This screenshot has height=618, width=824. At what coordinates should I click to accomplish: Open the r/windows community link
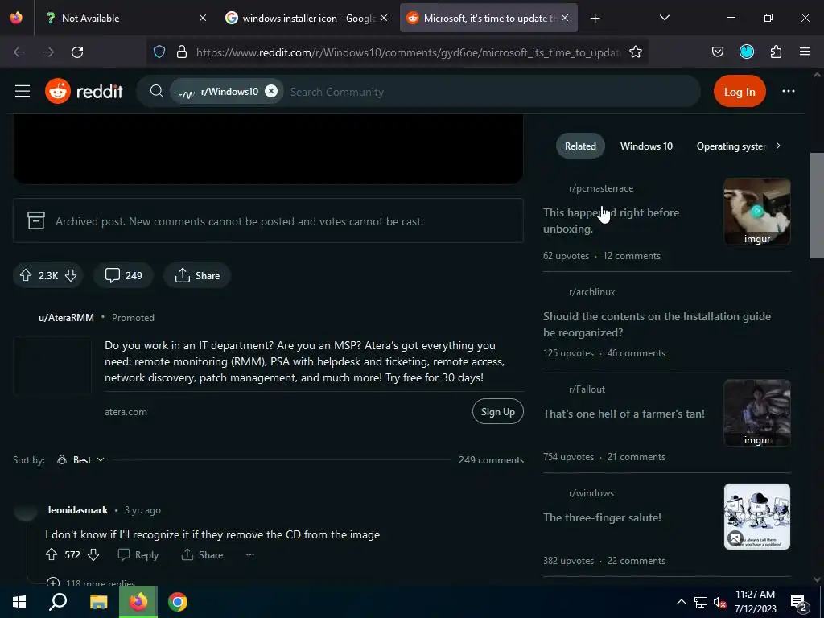click(591, 493)
